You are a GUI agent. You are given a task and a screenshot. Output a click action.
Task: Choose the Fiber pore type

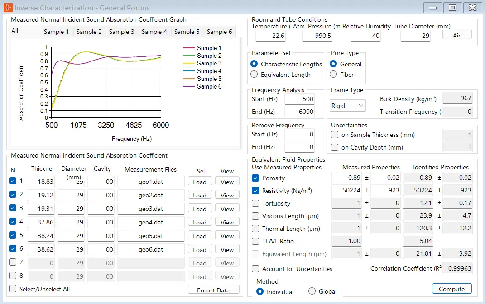[x=333, y=75]
